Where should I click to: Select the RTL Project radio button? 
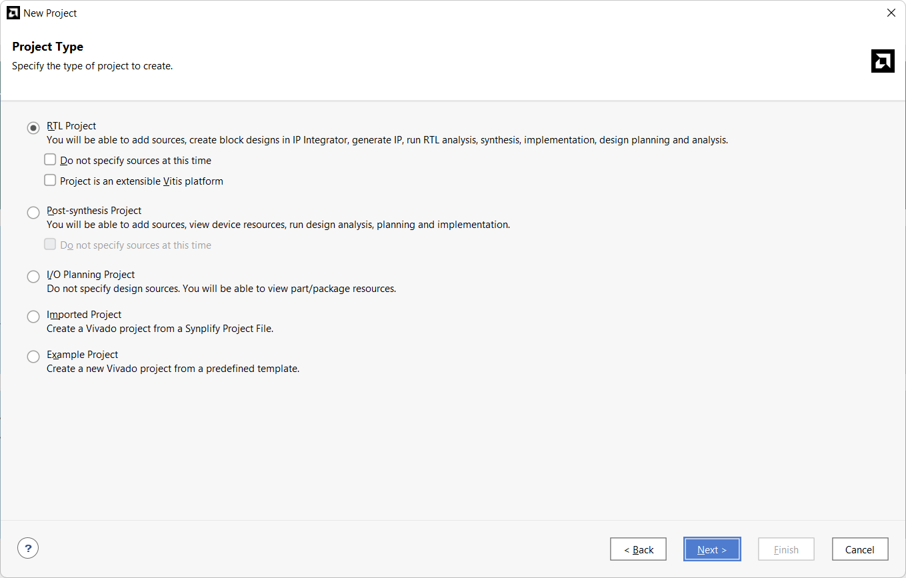pyautogui.click(x=33, y=128)
